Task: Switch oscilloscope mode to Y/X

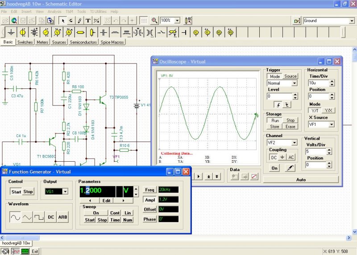Action: click(x=328, y=110)
